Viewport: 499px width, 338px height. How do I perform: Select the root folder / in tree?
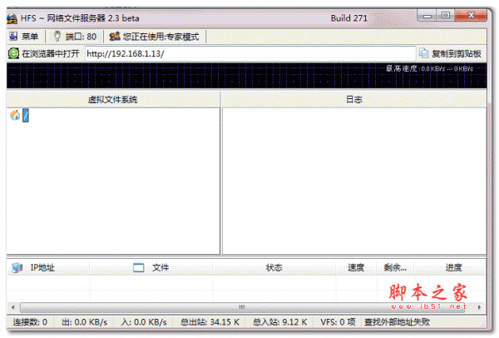[x=26, y=116]
